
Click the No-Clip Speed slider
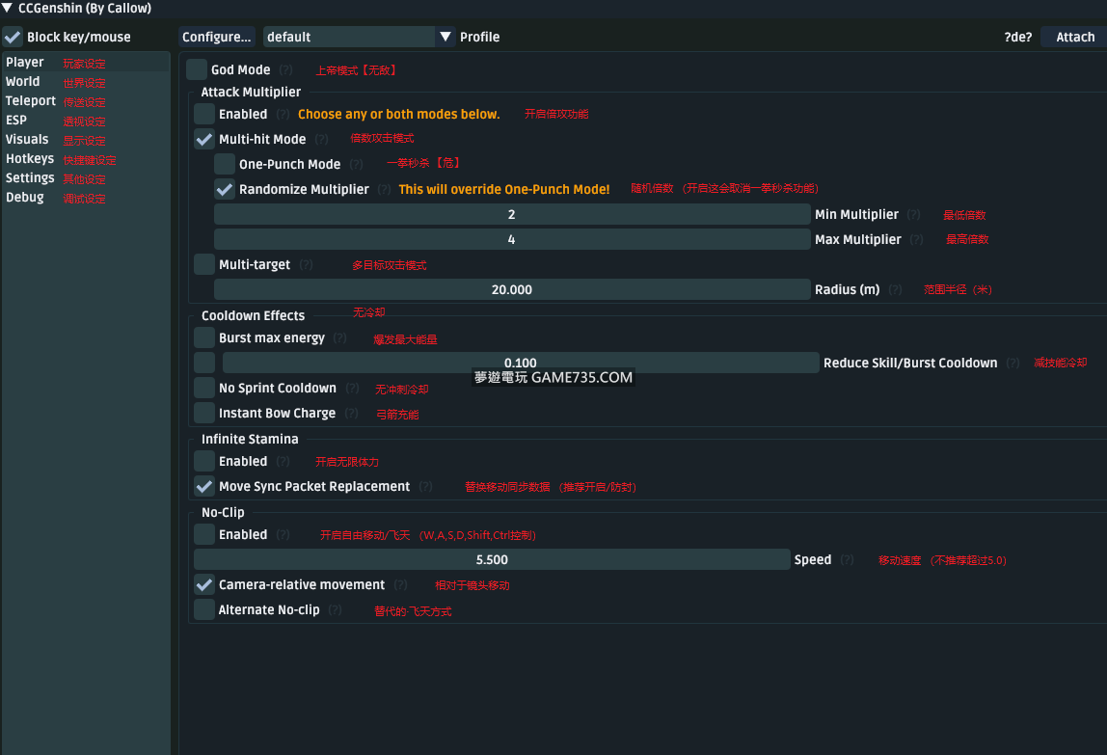tap(492, 559)
